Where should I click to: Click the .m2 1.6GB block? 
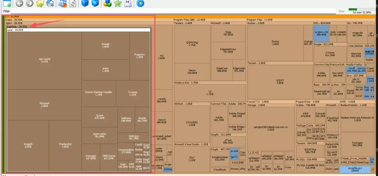pyautogui.click(x=161, y=57)
